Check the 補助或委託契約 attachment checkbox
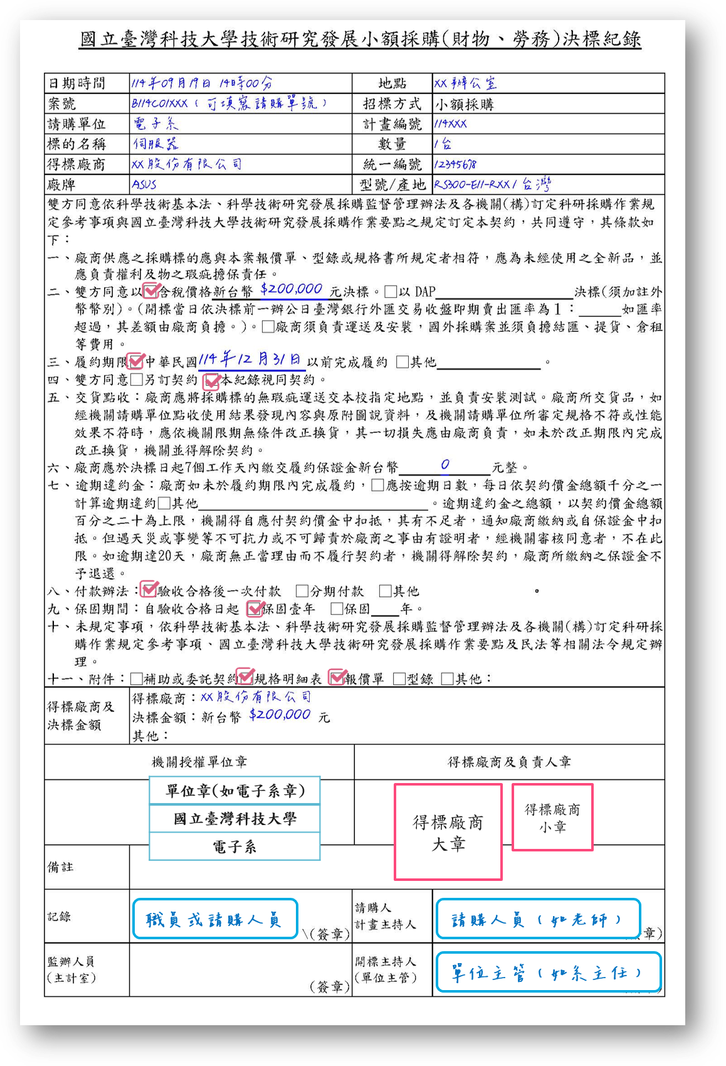 [x=136, y=679]
